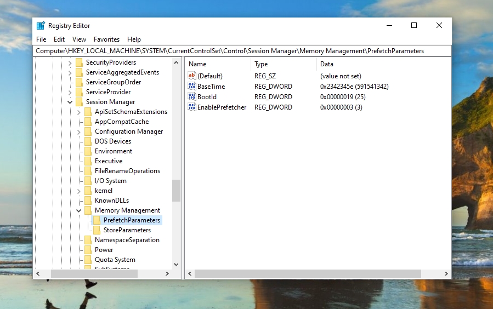The width and height of the screenshot is (493, 309).
Task: Click the SecurityProviders folder icon
Action: coord(79,62)
